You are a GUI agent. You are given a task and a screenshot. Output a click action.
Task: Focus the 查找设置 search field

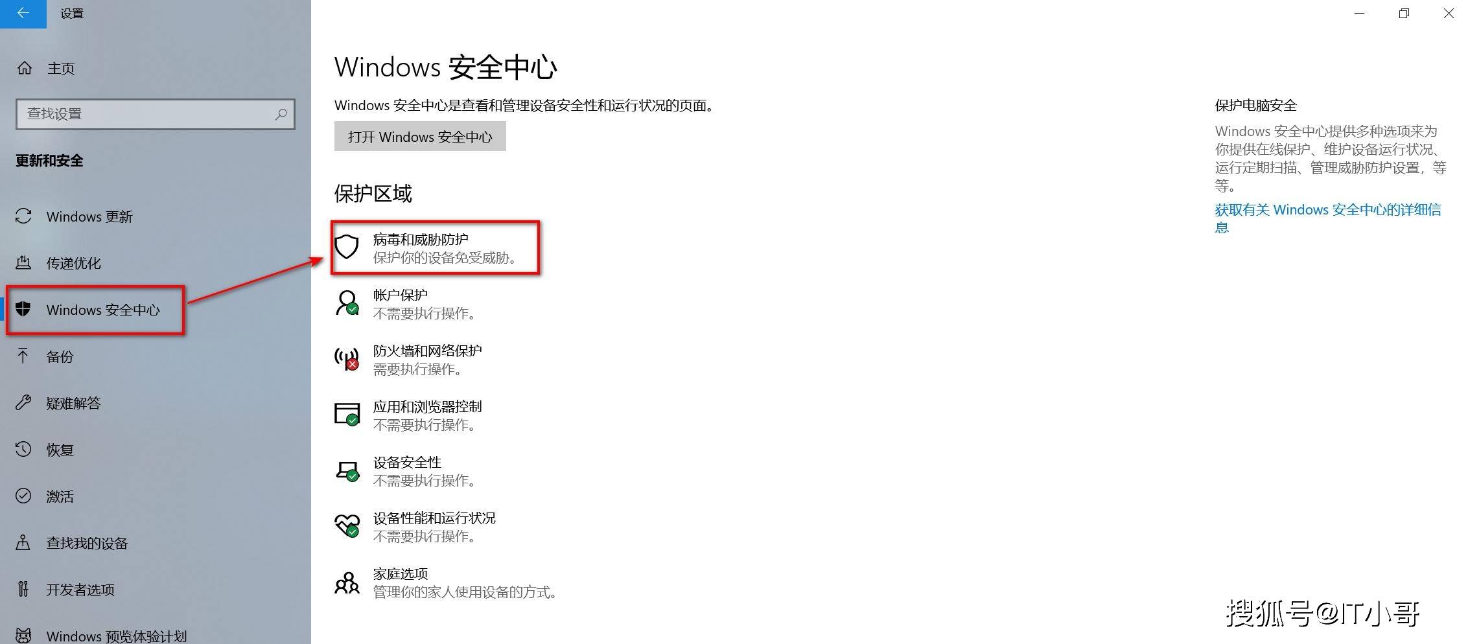click(x=156, y=114)
